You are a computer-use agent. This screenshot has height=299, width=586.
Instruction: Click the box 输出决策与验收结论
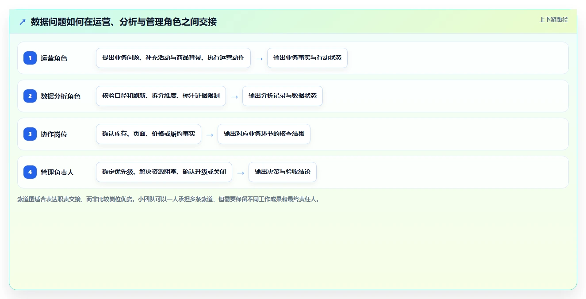click(283, 172)
